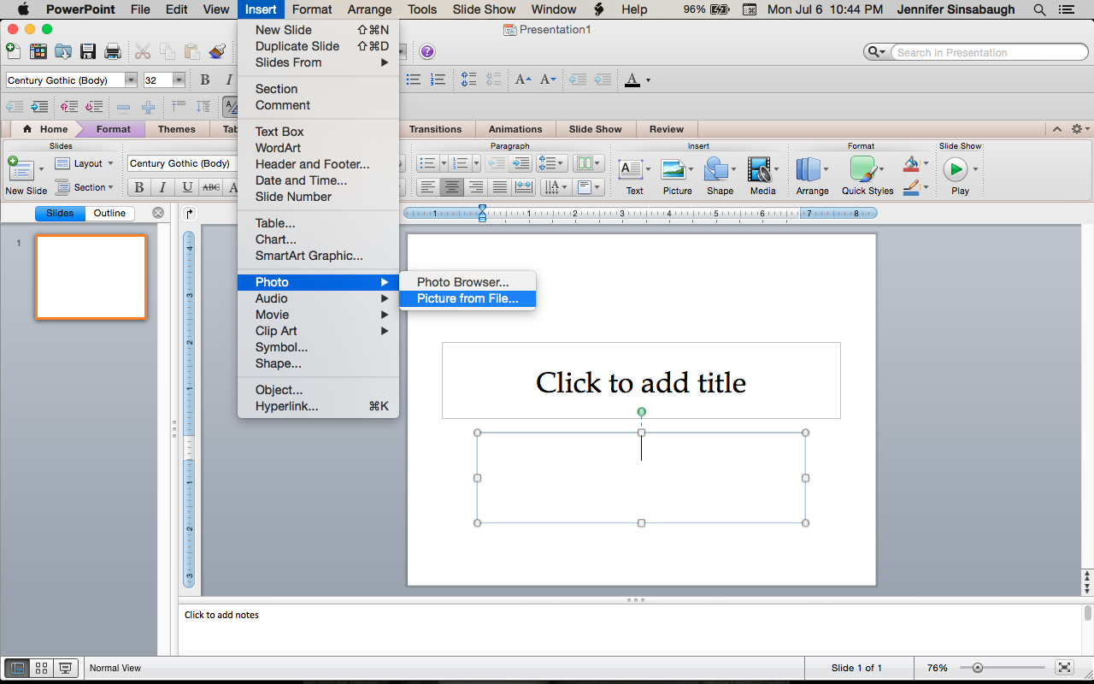This screenshot has height=684, width=1094.
Task: Toggle Strikethrough in the ribbon Font group
Action: pyautogui.click(x=210, y=187)
